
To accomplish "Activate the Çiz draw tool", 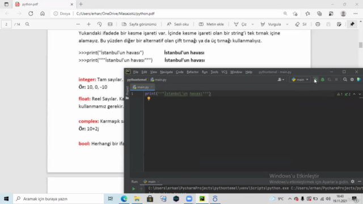I will coord(240,24).
